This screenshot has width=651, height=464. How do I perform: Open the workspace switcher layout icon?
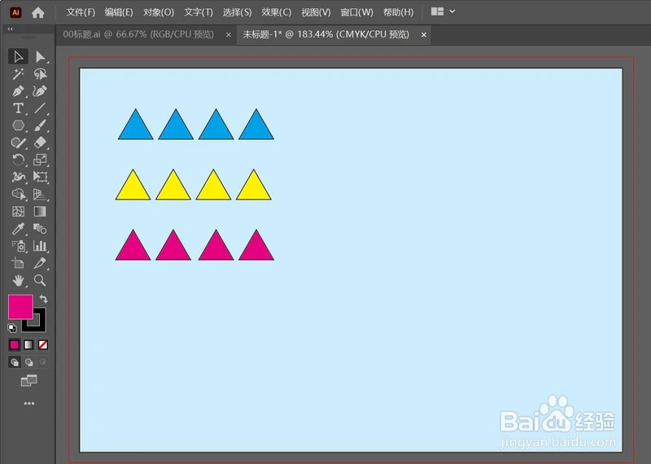[x=437, y=11]
